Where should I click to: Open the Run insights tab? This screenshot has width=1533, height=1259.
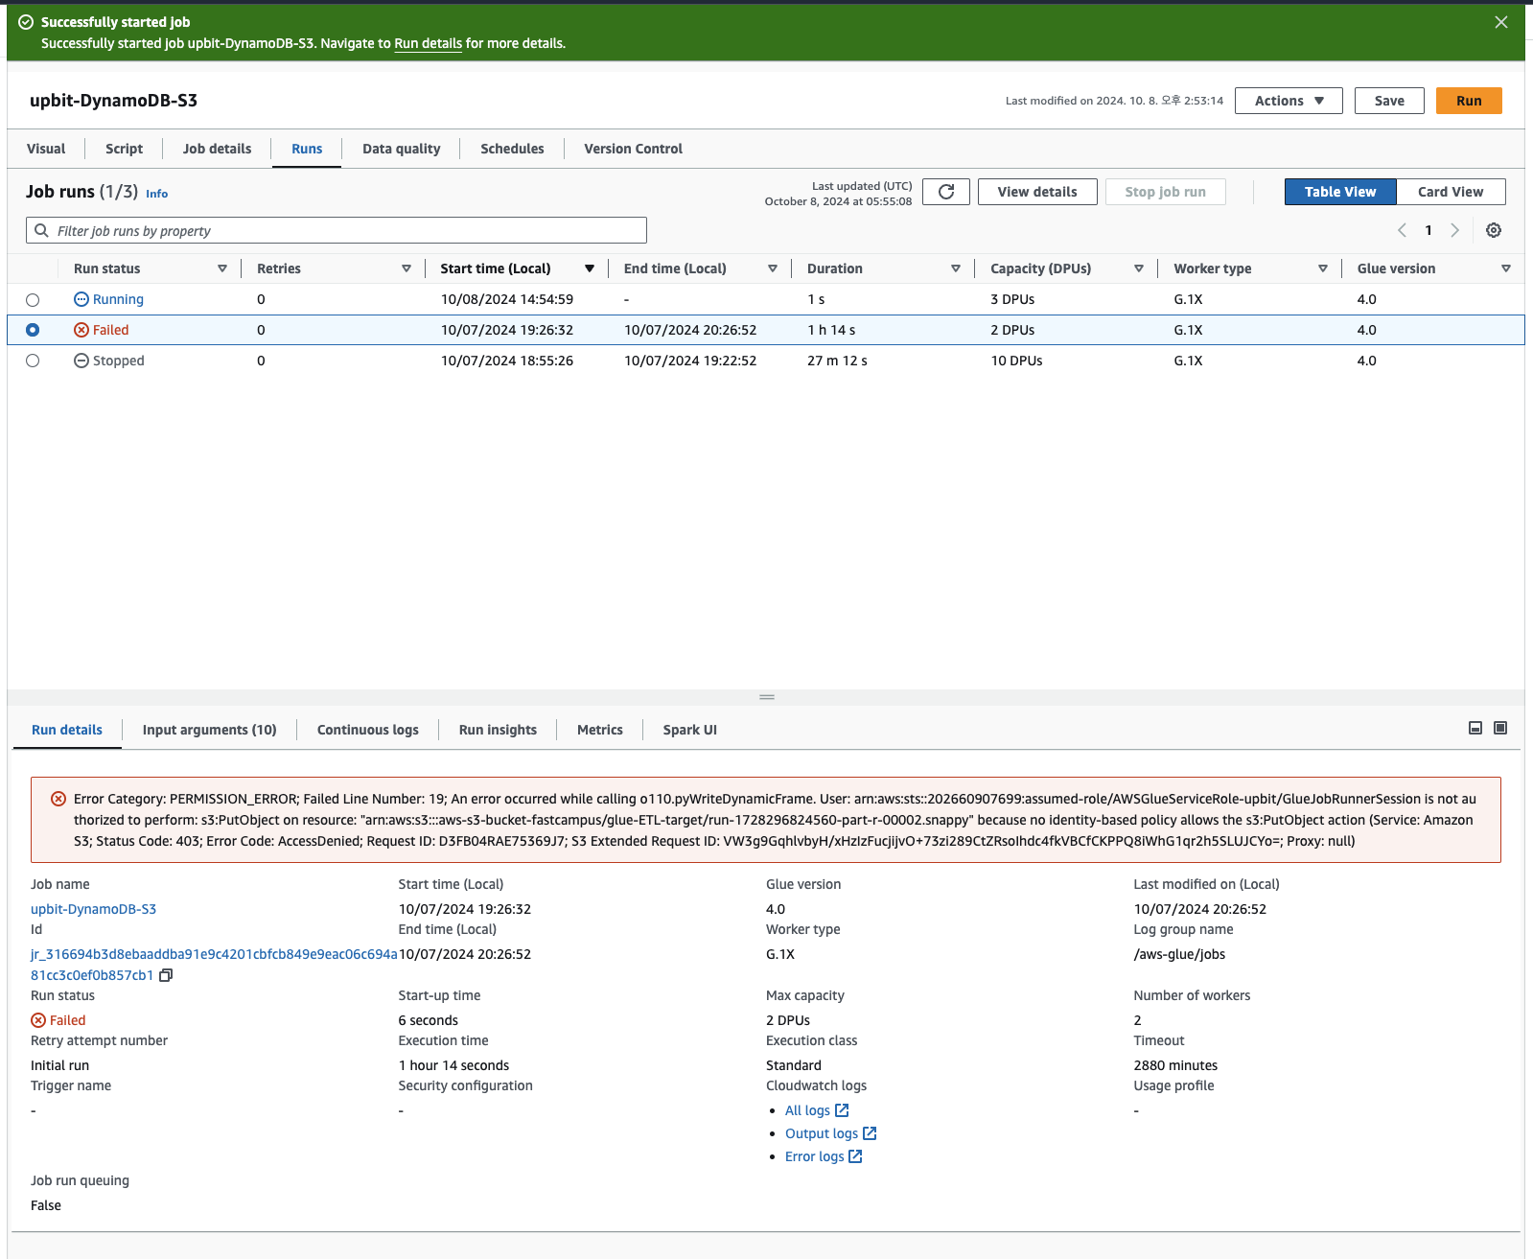coord(498,730)
